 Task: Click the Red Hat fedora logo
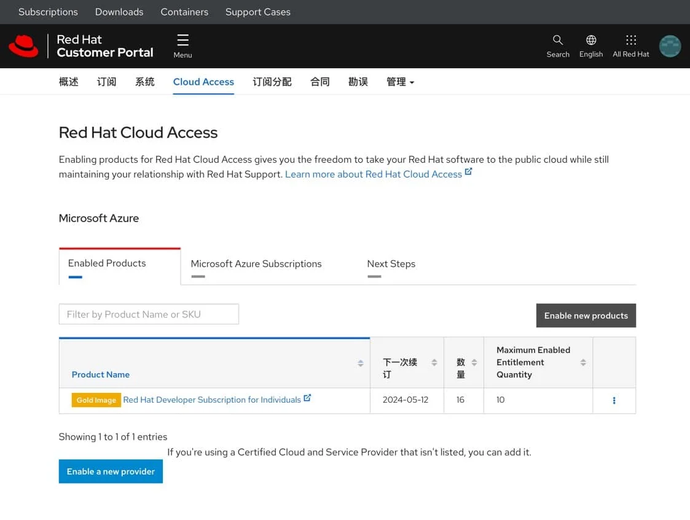pos(24,45)
